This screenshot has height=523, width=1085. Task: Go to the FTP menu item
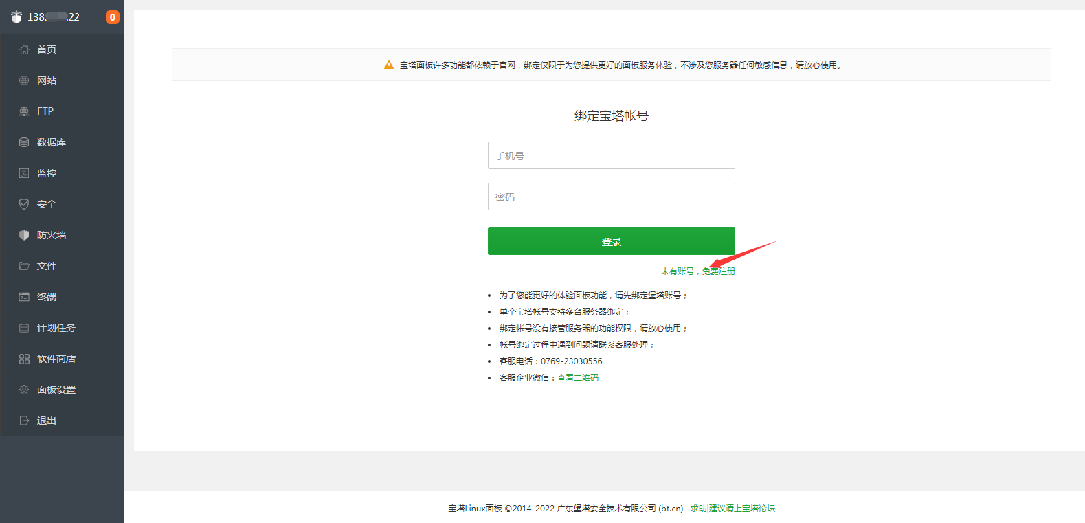pos(62,111)
